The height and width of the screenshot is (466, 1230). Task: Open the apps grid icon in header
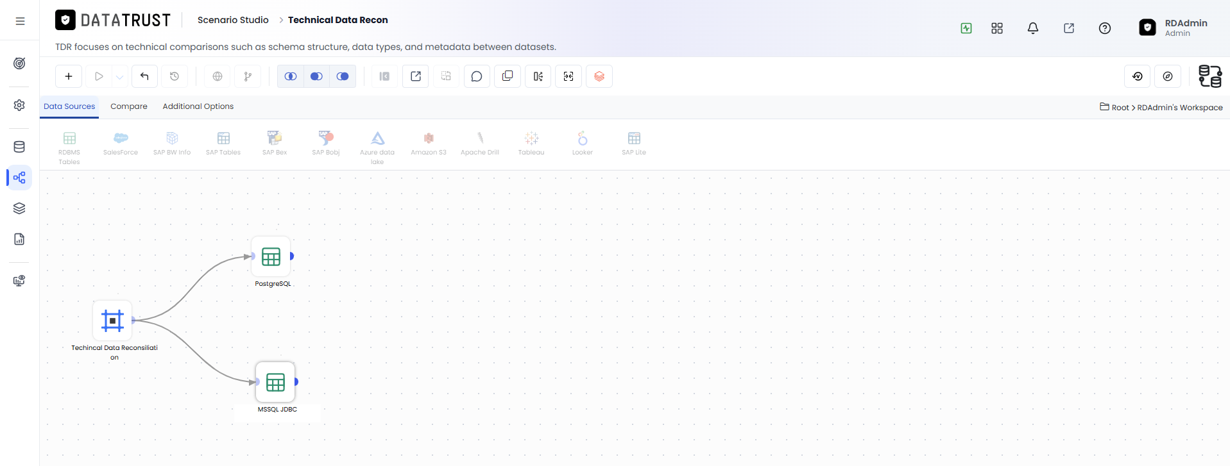point(997,28)
